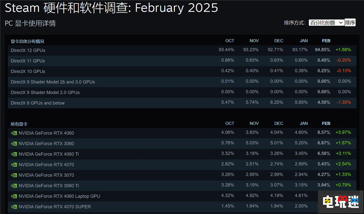Screen dimensions: 364x214
Task: Select the JAN column header
Action: pos(304,41)
